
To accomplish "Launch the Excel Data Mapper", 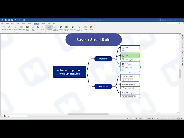I will (x=66, y=28).
